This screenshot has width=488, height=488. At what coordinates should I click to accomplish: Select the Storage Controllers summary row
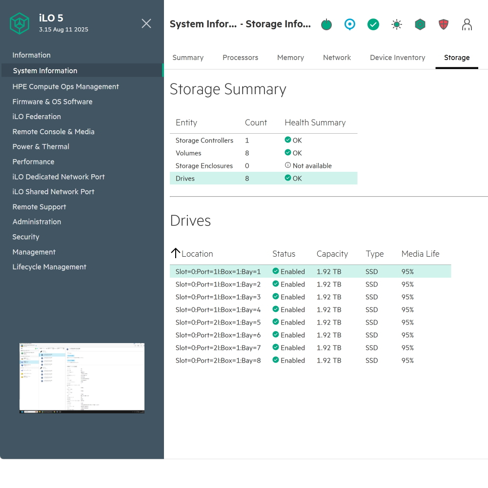pos(204,141)
